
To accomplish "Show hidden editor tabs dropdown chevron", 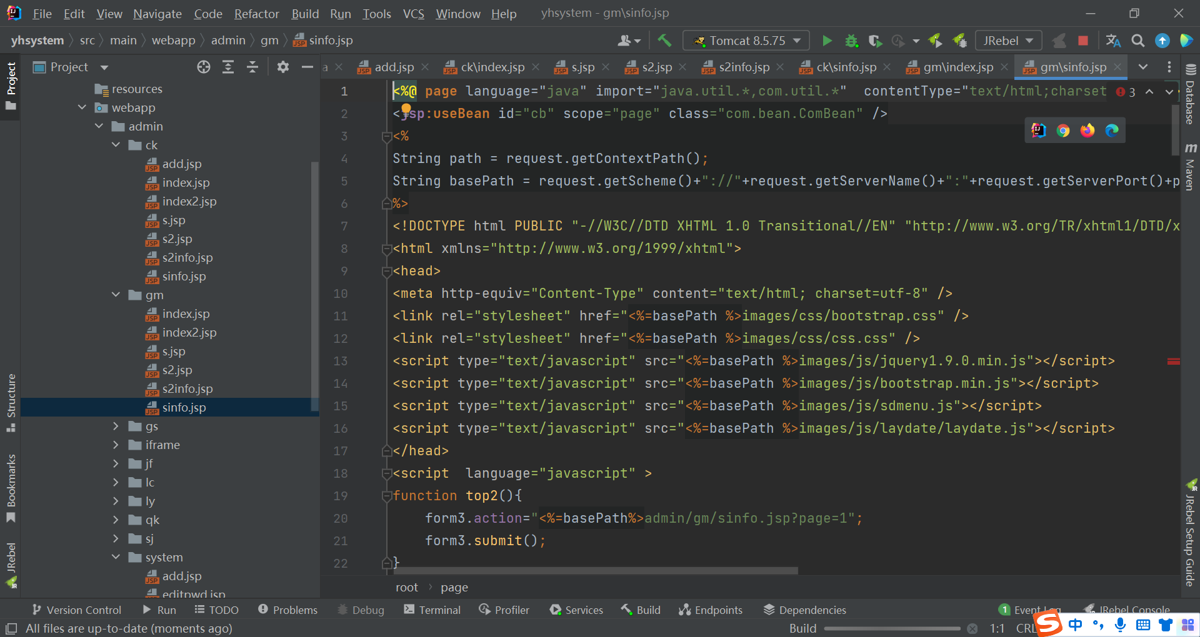I will pos(1143,67).
